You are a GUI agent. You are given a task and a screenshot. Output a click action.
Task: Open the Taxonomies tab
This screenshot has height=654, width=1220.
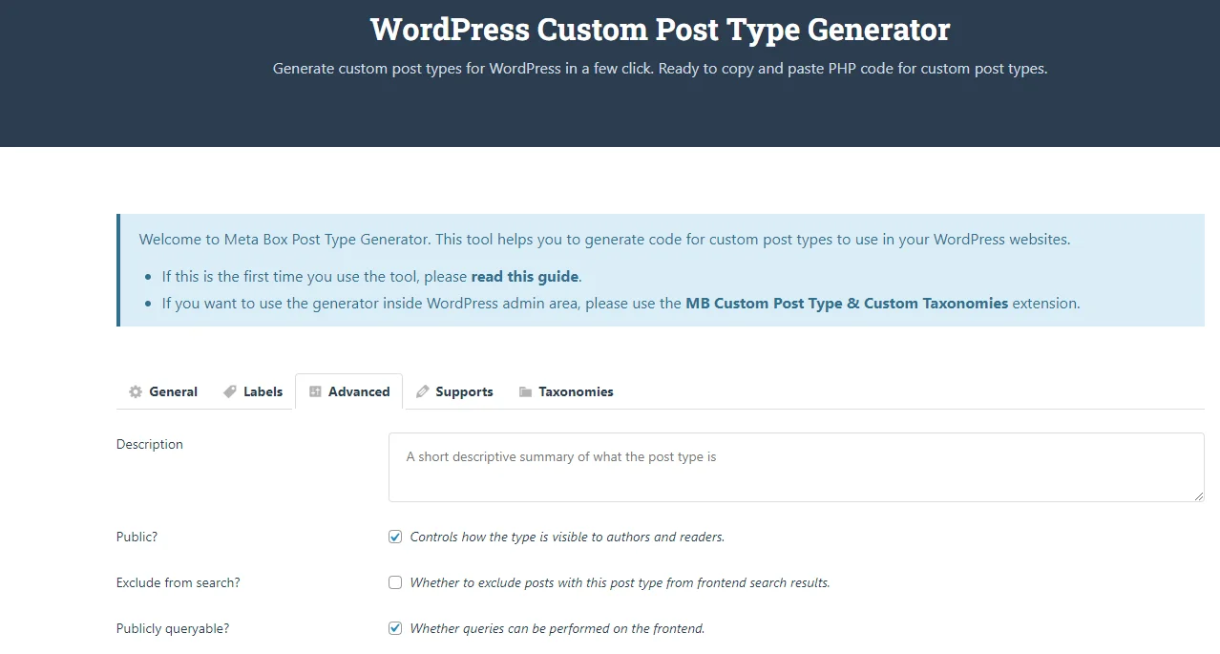coord(566,391)
